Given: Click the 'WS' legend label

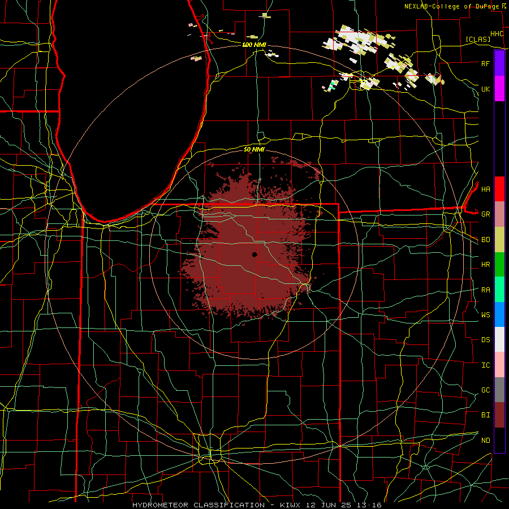Looking at the screenshot, I should [x=485, y=315].
